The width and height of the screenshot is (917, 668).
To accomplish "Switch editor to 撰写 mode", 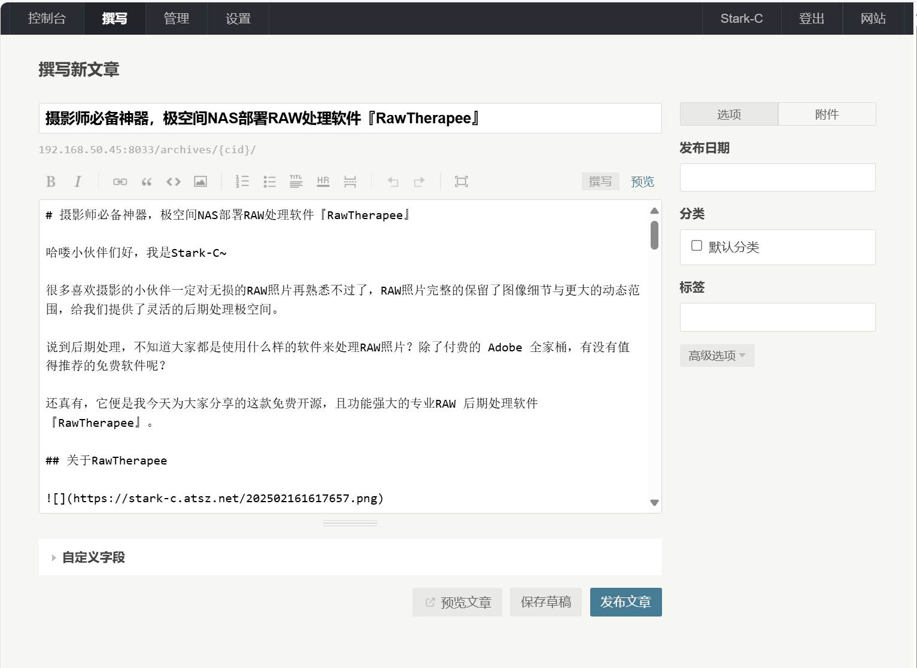I will point(600,181).
